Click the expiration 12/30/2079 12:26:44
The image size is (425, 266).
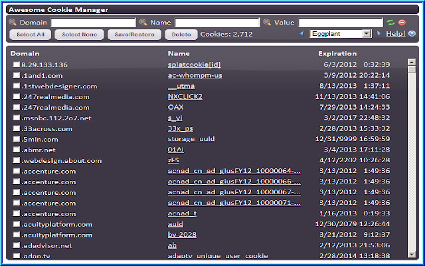(x=353, y=224)
